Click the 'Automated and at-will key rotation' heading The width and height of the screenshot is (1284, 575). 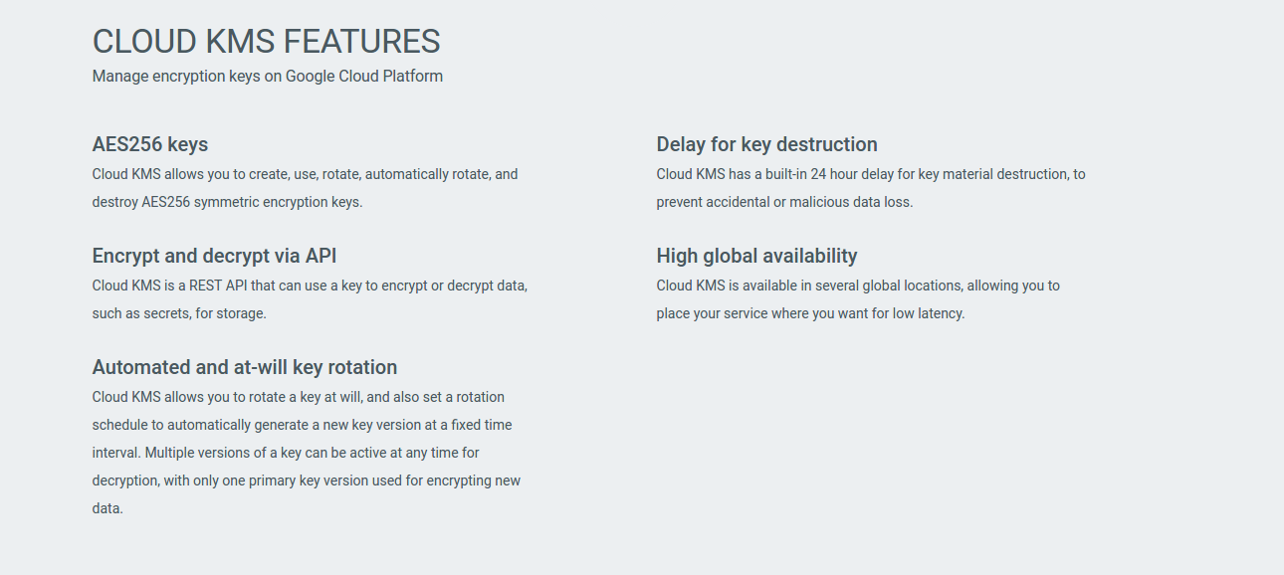pos(245,367)
